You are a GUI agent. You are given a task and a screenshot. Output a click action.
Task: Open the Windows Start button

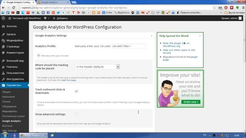(x=5, y=135)
